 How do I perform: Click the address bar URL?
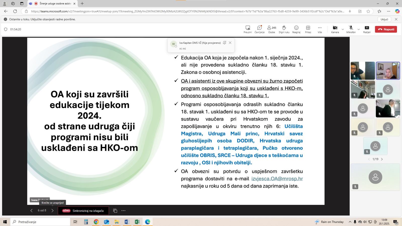tap(187, 11)
